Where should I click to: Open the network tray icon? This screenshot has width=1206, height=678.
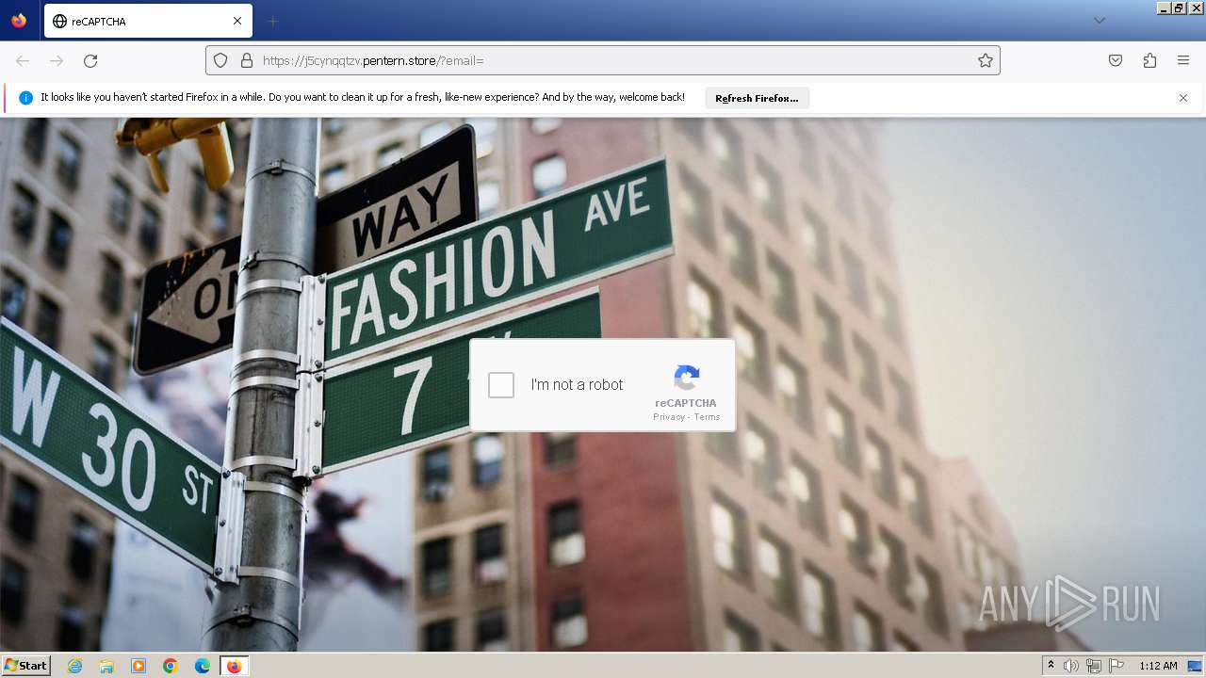point(1094,666)
